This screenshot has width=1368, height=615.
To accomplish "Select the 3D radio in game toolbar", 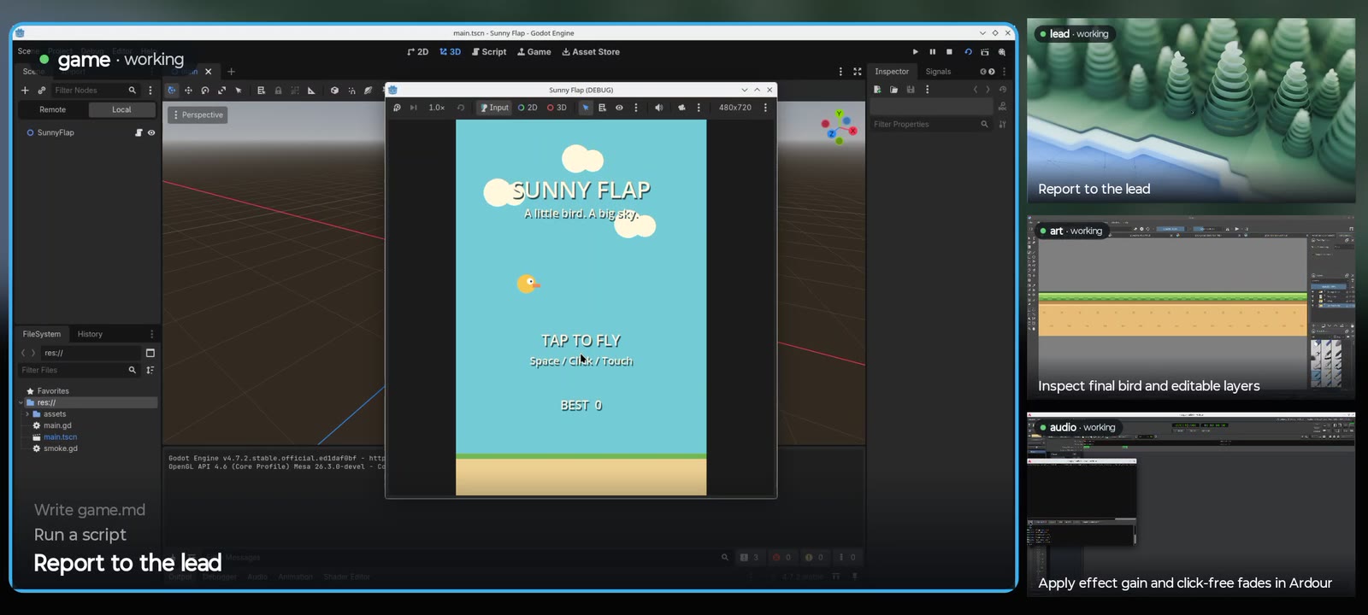I will click(557, 108).
